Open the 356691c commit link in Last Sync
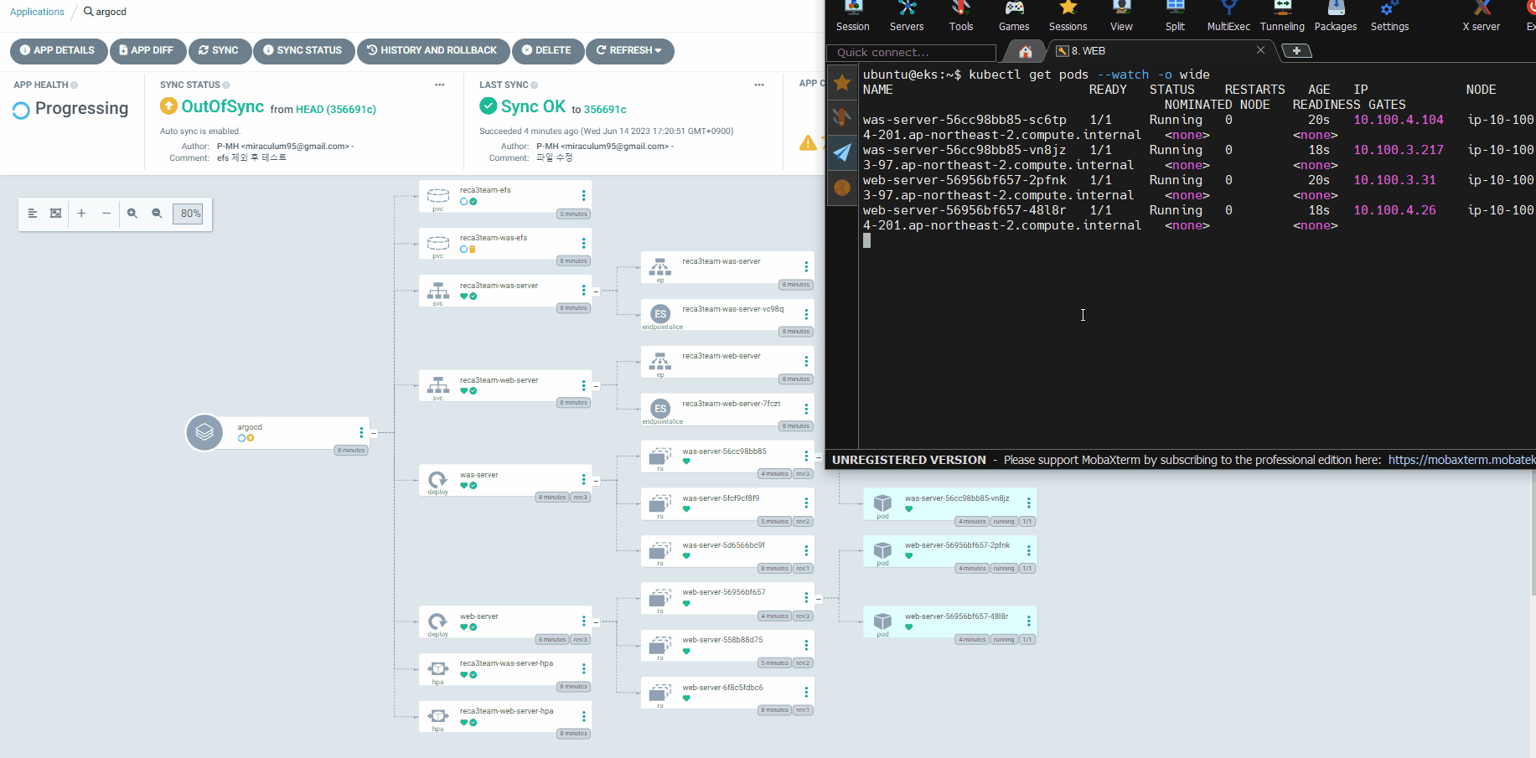 (605, 109)
